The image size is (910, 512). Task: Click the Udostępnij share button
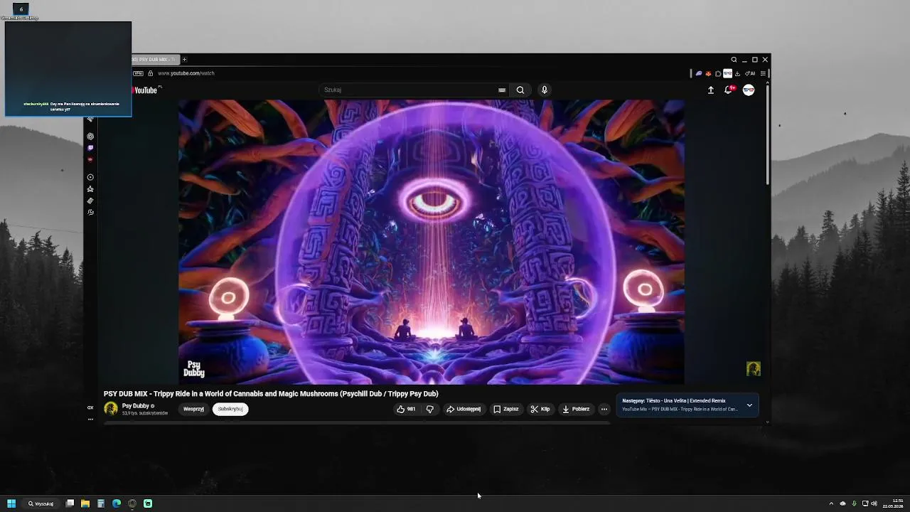pyautogui.click(x=464, y=409)
